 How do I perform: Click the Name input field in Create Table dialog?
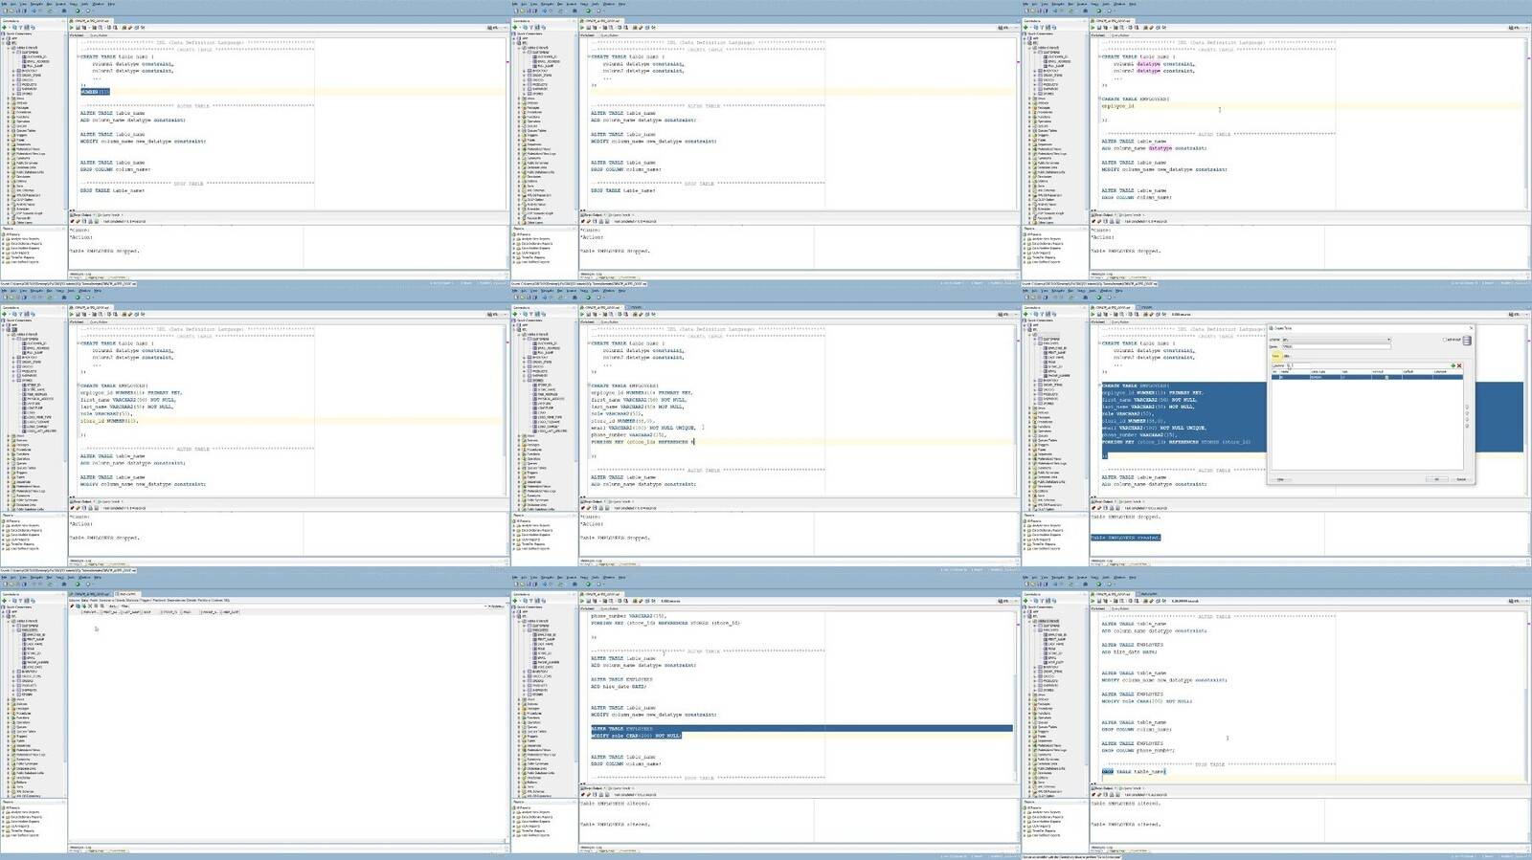point(1335,346)
